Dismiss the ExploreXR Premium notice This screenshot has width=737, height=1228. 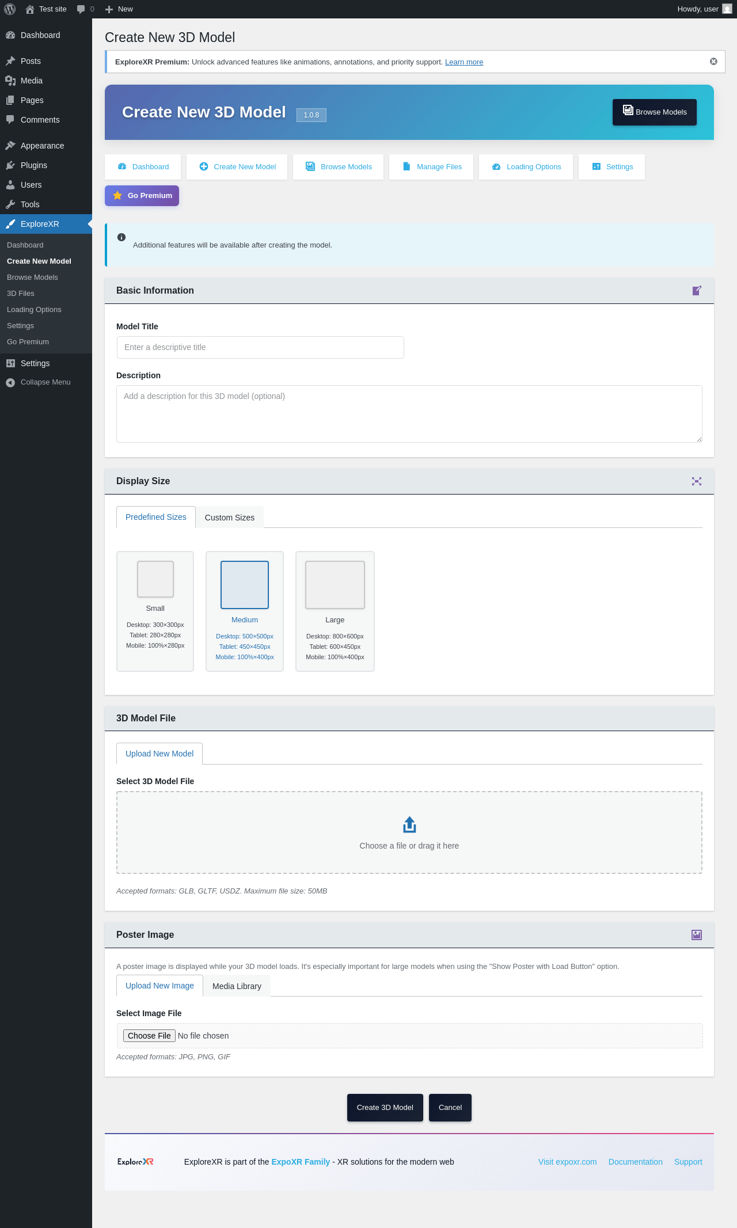pos(713,62)
